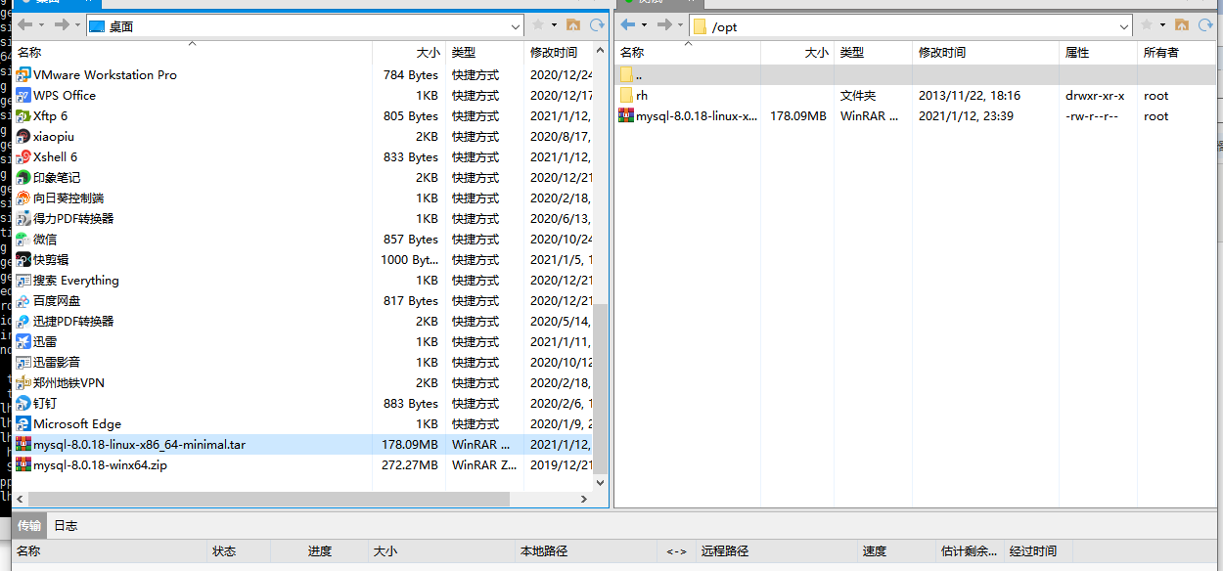Image resolution: width=1223 pixels, height=571 pixels.
Task: Click the local pane vertical scrollbar thumb
Action: pyautogui.click(x=602, y=389)
